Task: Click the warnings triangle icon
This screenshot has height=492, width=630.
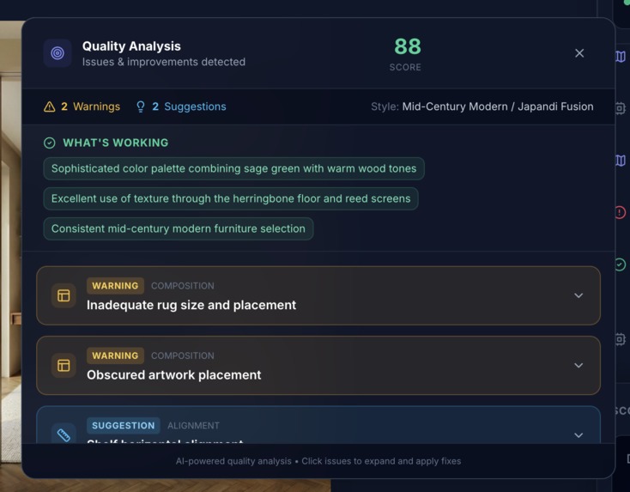Action: click(50, 106)
